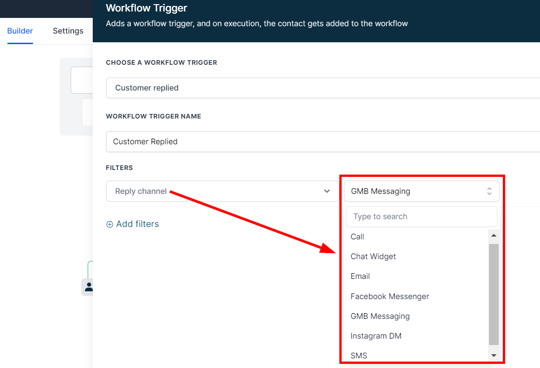Open the Choose a Workflow Trigger dropdown
This screenshot has height=368, width=540.
point(322,88)
